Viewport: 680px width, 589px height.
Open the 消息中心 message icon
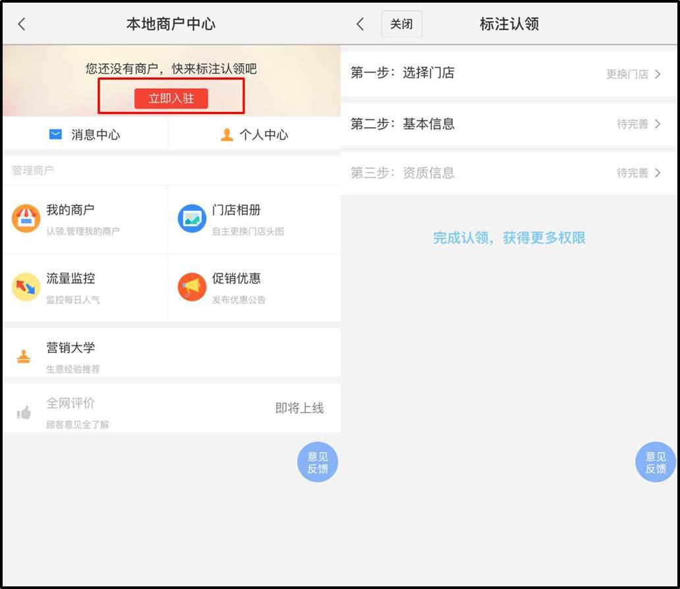(55, 134)
